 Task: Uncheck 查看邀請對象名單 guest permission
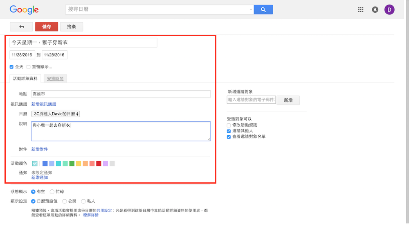tap(229, 137)
